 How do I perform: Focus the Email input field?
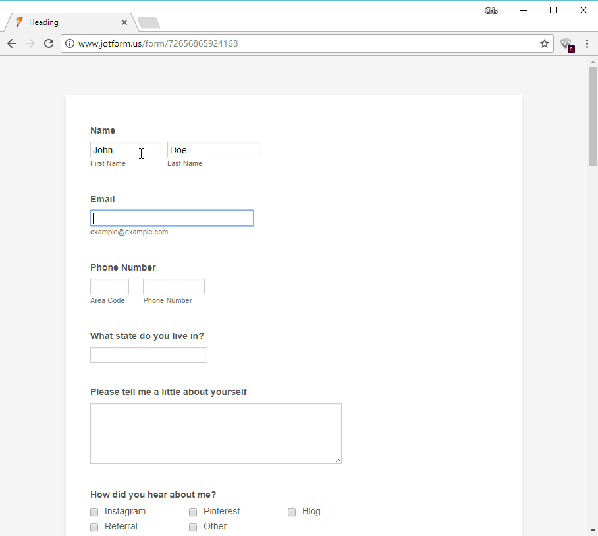pyautogui.click(x=171, y=217)
